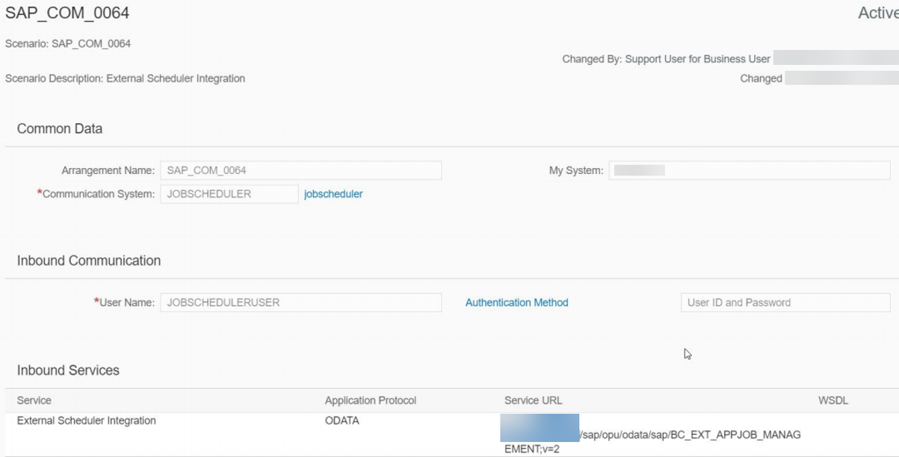899x457 pixels.
Task: Select the User Name label
Action: pyautogui.click(x=124, y=302)
